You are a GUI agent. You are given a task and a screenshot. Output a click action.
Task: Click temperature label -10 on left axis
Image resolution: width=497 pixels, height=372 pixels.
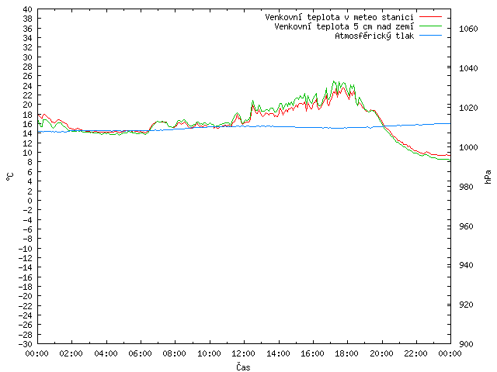pos(26,249)
